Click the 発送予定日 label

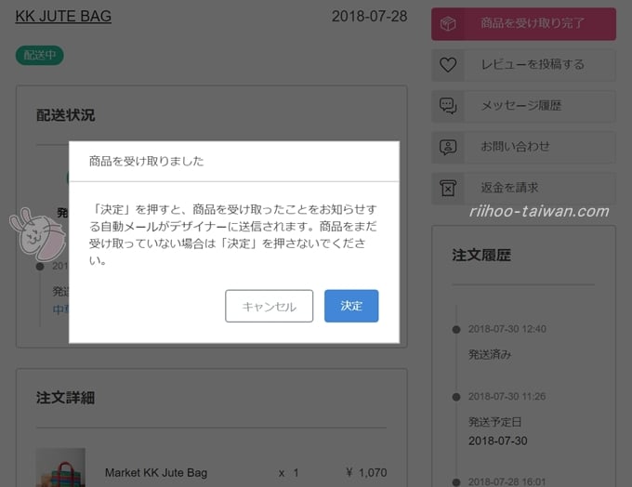495,422
